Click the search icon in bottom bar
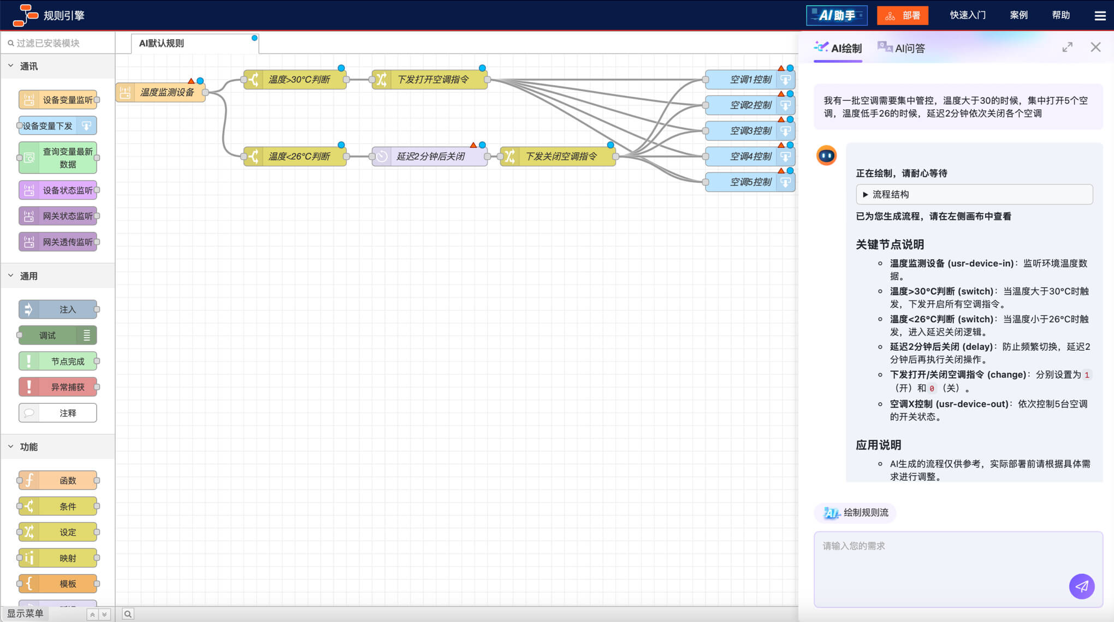Image resolution: width=1114 pixels, height=622 pixels. (127, 614)
